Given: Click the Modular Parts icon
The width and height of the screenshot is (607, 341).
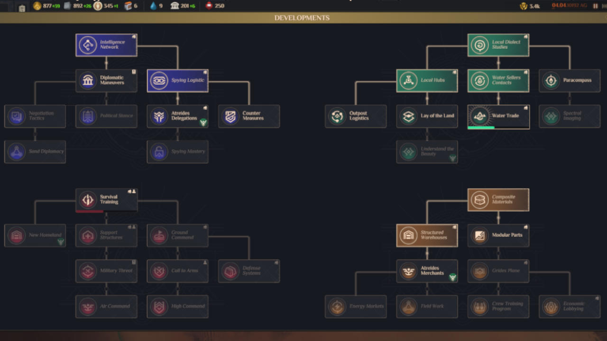Looking at the screenshot, I should point(479,236).
